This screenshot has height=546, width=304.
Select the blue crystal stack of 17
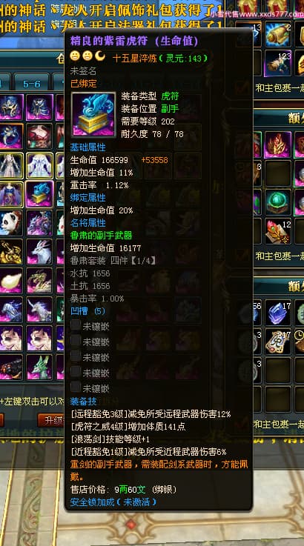277,313
